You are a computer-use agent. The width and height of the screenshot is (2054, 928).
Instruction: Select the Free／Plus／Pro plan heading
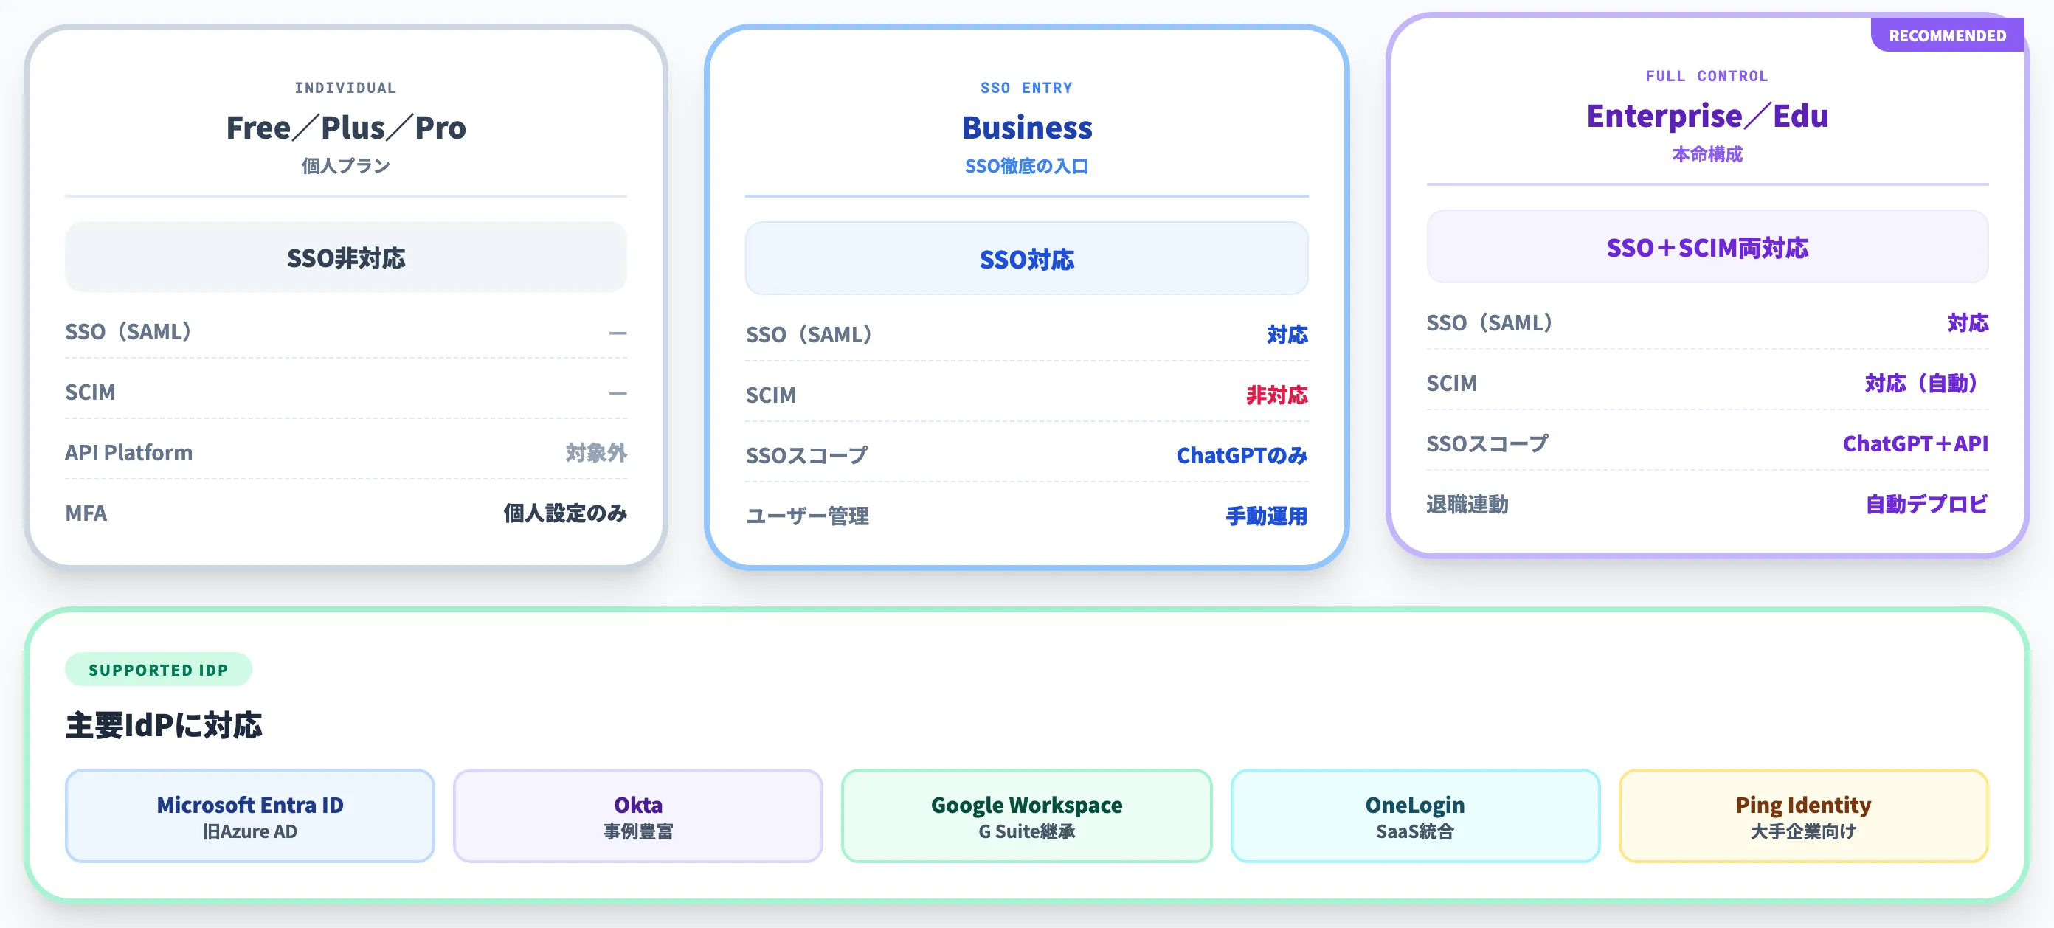pyautogui.click(x=346, y=128)
